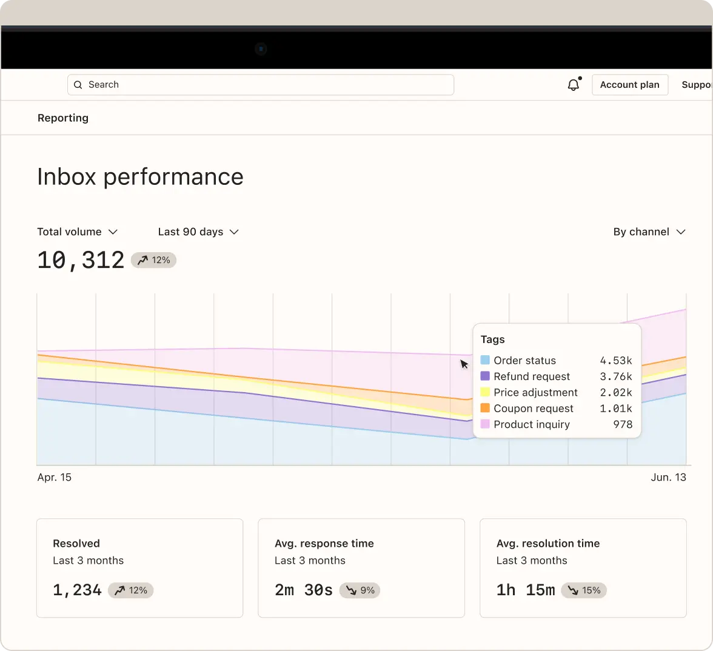713x651 pixels.
Task: Select the blue Order status legend marker
Action: [484, 360]
